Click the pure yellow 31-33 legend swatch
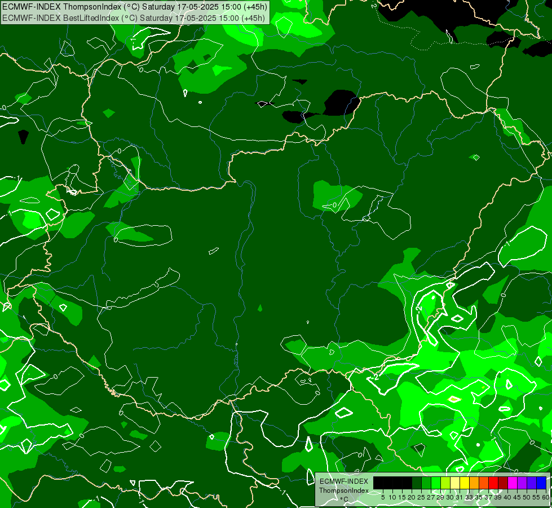 (465, 483)
